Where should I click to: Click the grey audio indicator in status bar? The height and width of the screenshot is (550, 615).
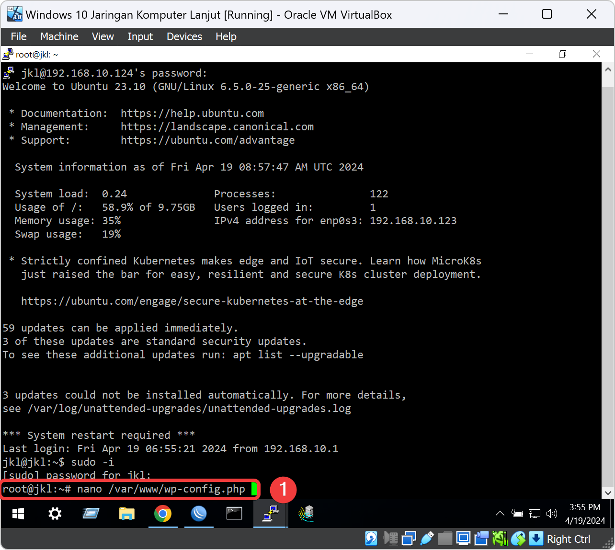tap(391, 539)
